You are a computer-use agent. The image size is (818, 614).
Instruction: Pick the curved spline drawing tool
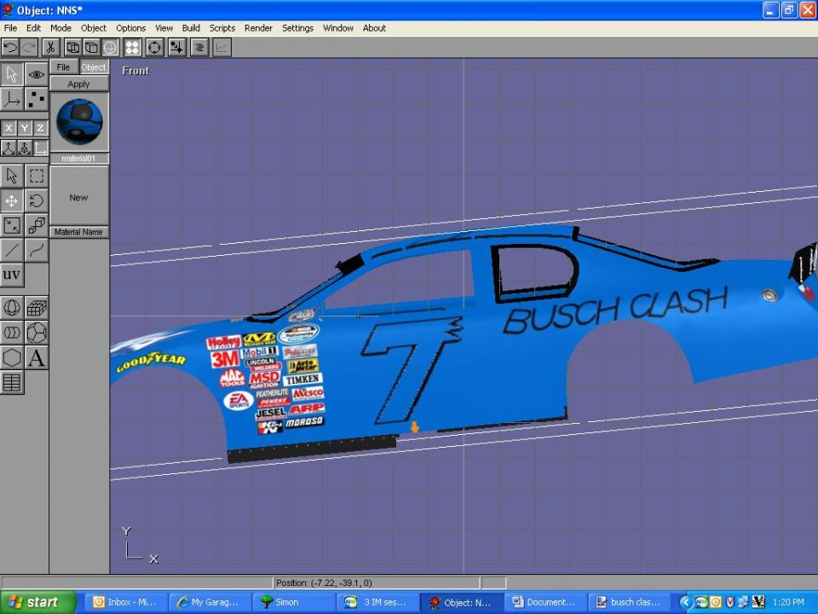37,250
